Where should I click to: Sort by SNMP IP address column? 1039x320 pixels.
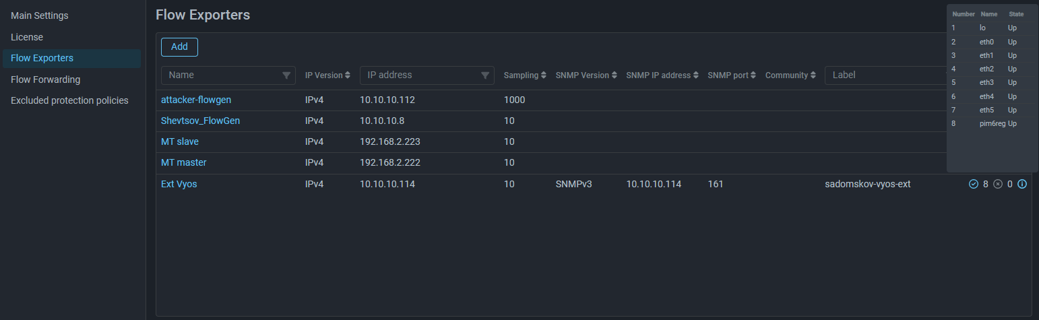tap(696, 75)
